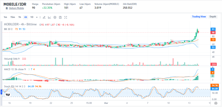Open the time axis settings icon
Screen dimensions: 222x107
point(216,103)
